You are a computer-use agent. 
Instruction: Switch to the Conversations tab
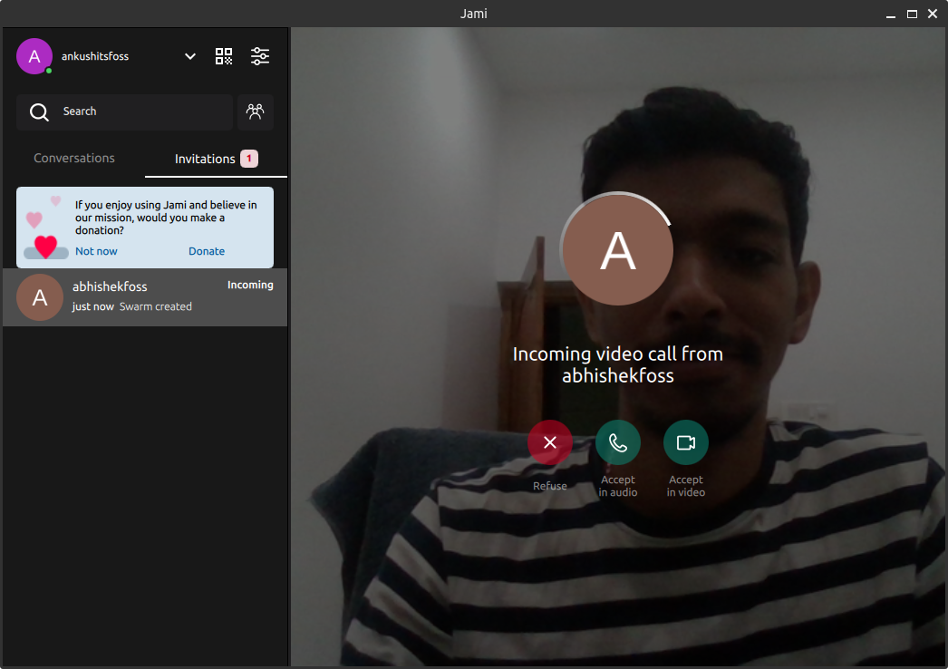coord(73,158)
